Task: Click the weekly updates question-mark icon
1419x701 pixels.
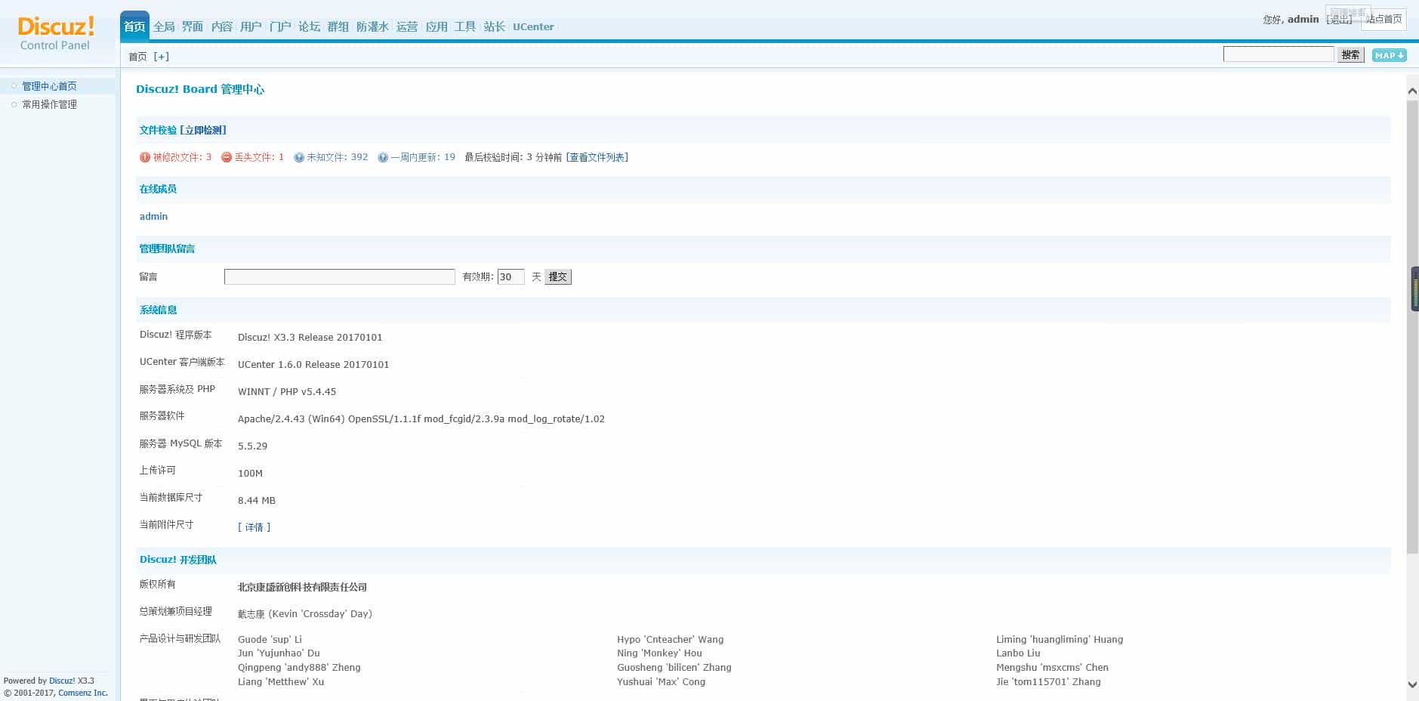Action: (383, 157)
